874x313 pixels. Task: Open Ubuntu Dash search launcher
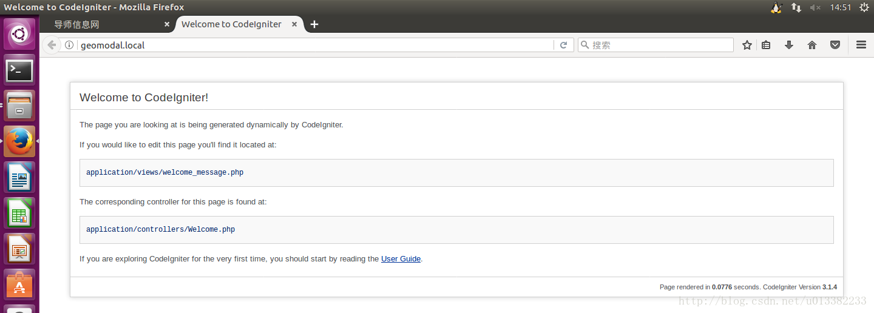[x=19, y=34]
